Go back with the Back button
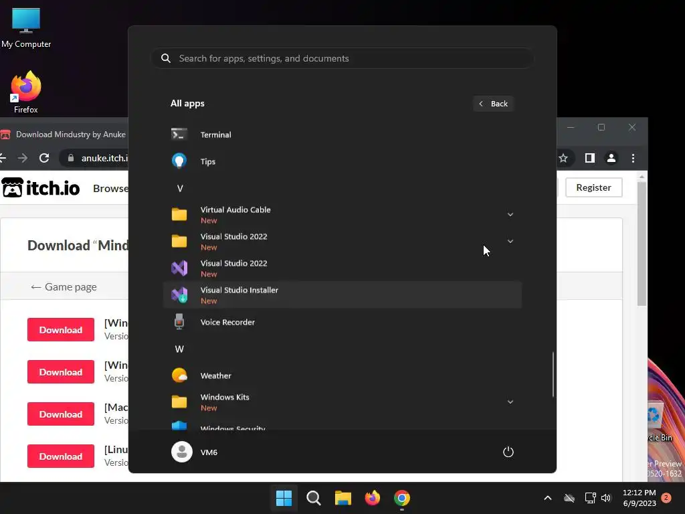This screenshot has width=685, height=514. pos(493,104)
